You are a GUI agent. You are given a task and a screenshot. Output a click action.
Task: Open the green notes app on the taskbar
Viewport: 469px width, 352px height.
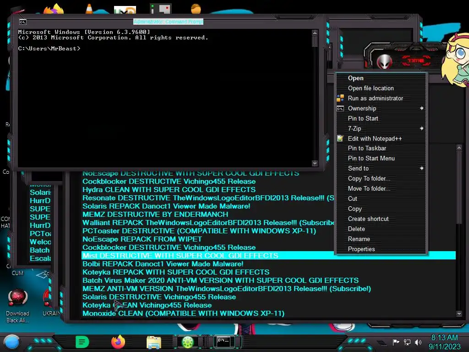[82, 342]
